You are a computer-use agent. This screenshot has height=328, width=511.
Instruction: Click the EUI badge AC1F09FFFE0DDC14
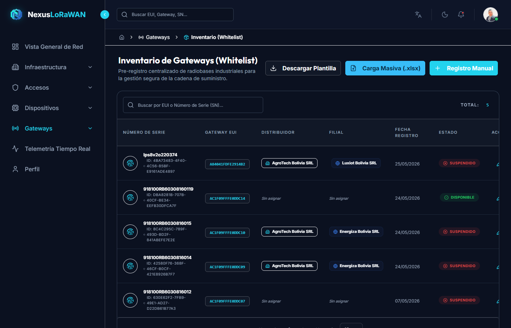[x=227, y=199]
